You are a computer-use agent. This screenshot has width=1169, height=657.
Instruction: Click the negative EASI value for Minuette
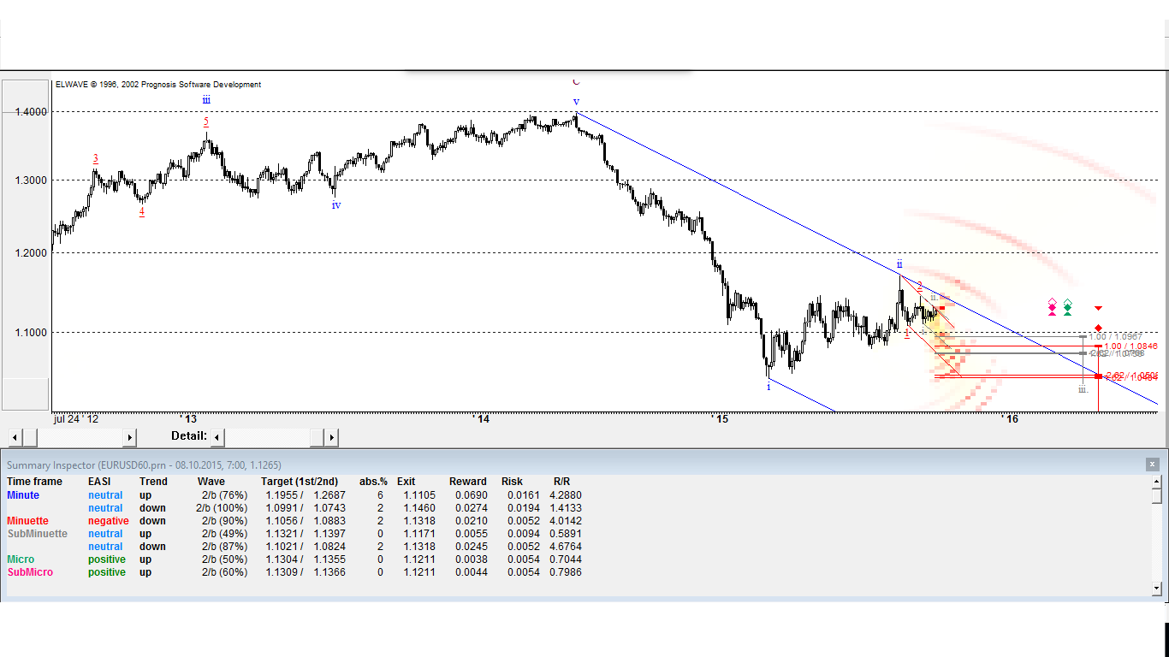point(109,521)
